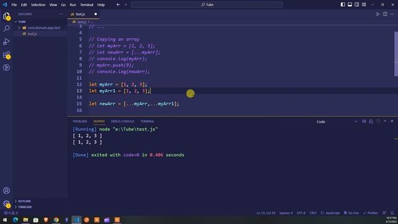The height and width of the screenshot is (224, 398).
Task: Open output log in editor
Action: coord(378,121)
